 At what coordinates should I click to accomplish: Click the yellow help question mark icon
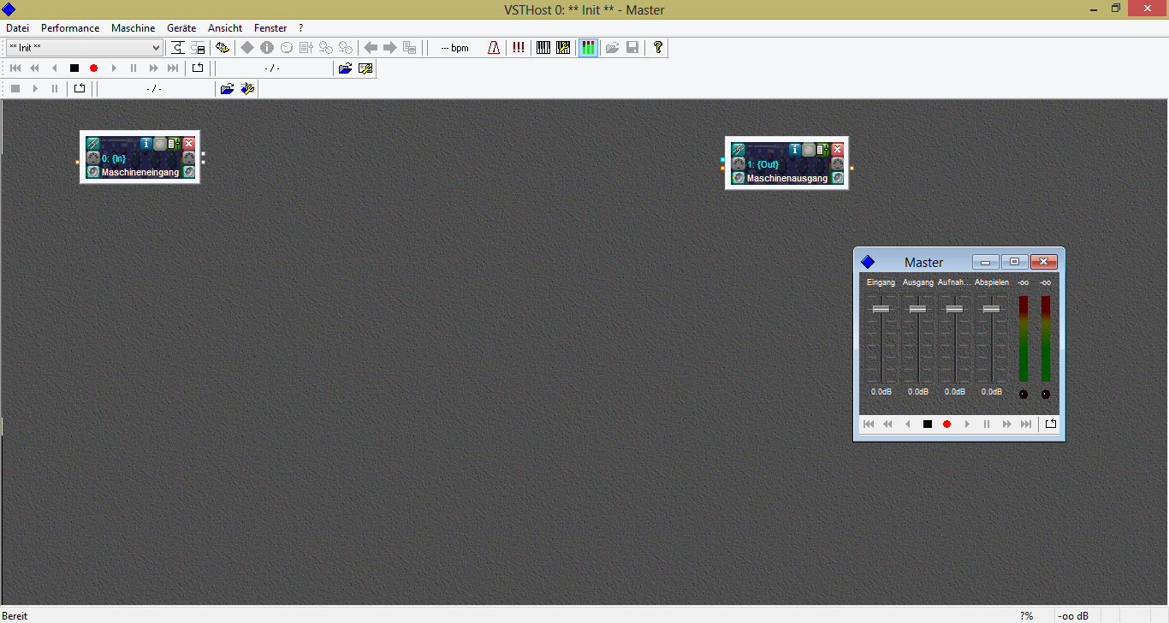coord(657,48)
